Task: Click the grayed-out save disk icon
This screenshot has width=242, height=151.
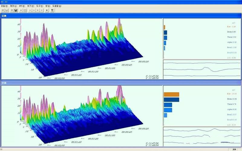Action: tap(7, 10)
